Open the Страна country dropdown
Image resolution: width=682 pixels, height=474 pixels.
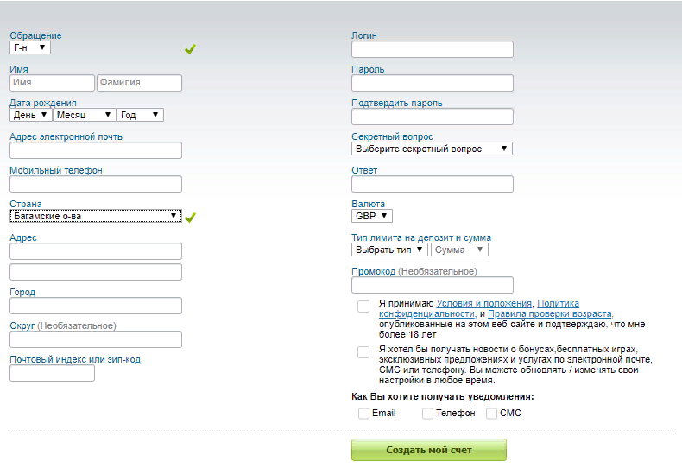click(95, 216)
